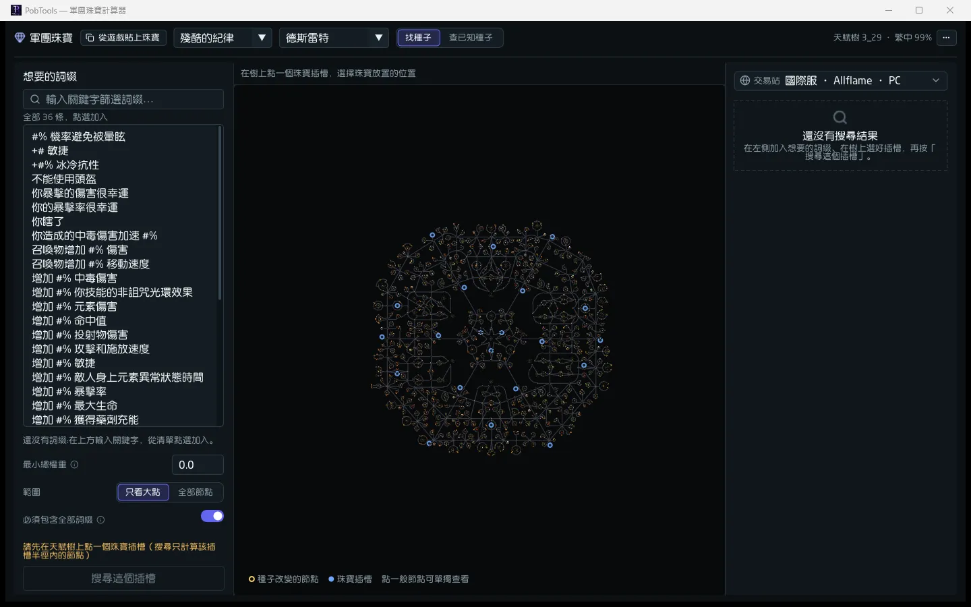Viewport: 971px width, 607px height.
Task: Add modifier 你暴擊的傷害很幸運
Action: pos(121,193)
